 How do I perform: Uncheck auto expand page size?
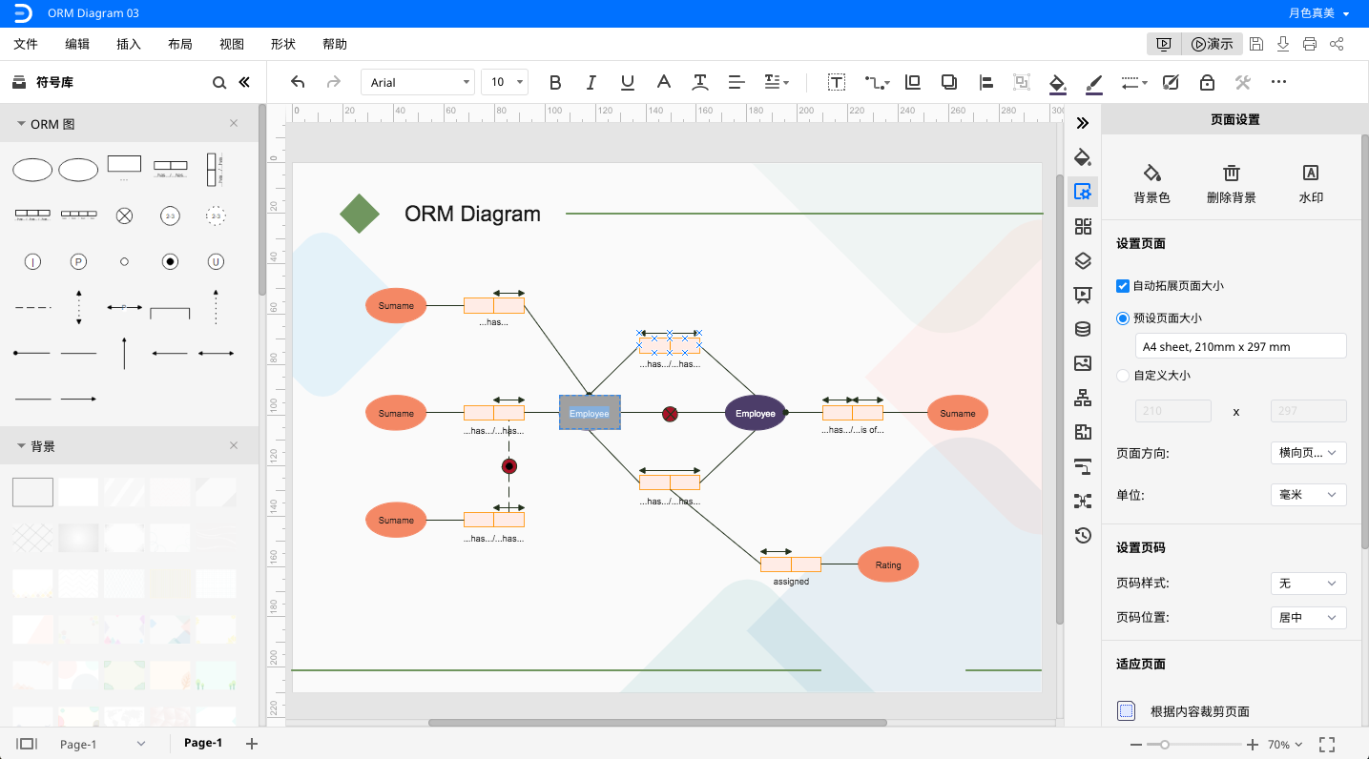(1123, 285)
